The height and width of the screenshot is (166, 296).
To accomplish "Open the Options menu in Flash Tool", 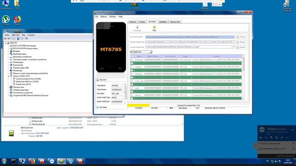I will [104, 17].
